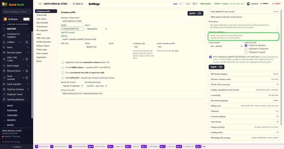The width and height of the screenshot is (284, 149).
Task: Click F3 New Purchase Bill shortcut badge
Action: pyautogui.click(x=70, y=146)
